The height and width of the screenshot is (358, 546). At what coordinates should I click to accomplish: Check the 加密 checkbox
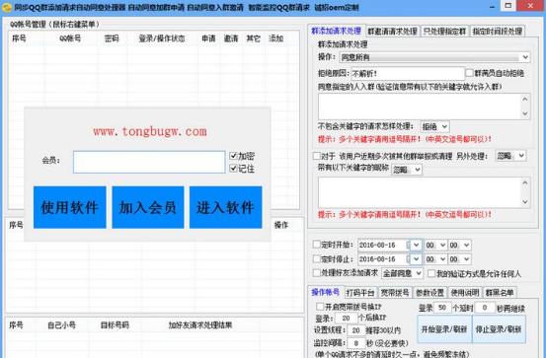(x=233, y=156)
